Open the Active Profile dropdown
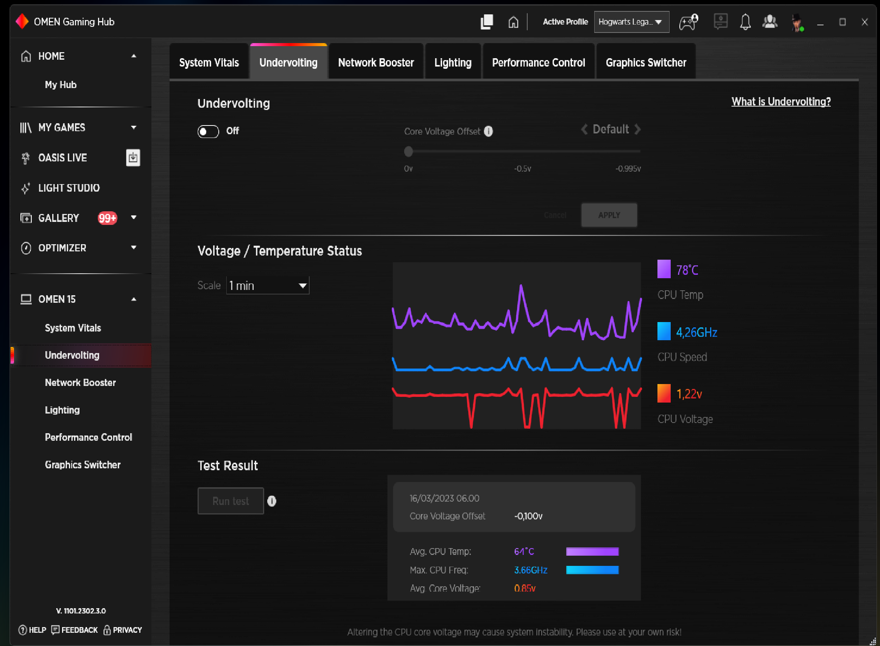Viewport: 880px width, 646px height. [x=631, y=22]
